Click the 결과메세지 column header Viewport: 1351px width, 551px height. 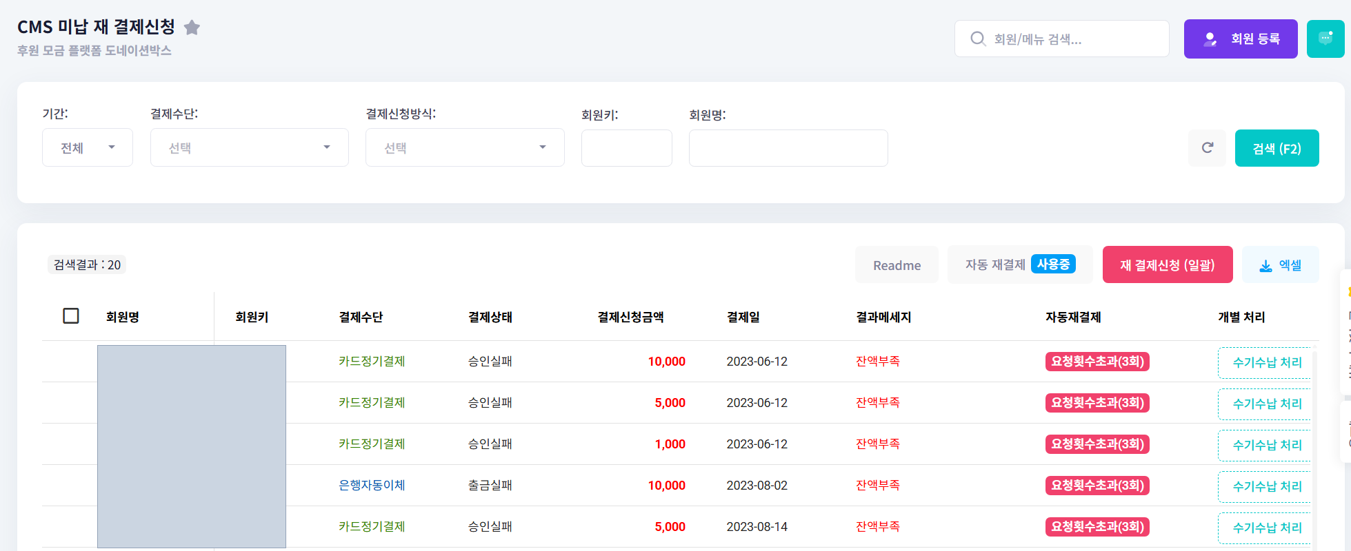(883, 317)
